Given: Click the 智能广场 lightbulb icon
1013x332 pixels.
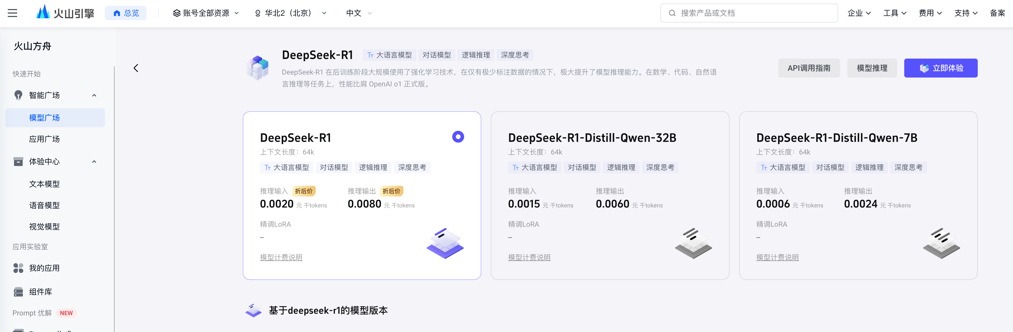Looking at the screenshot, I should 18,95.
